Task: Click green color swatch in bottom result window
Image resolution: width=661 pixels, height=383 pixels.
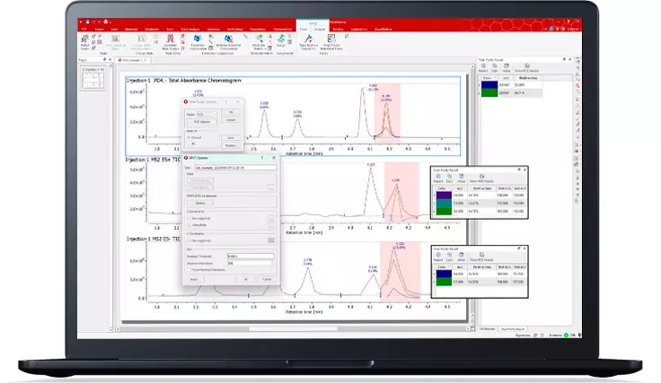Action: coord(444,282)
